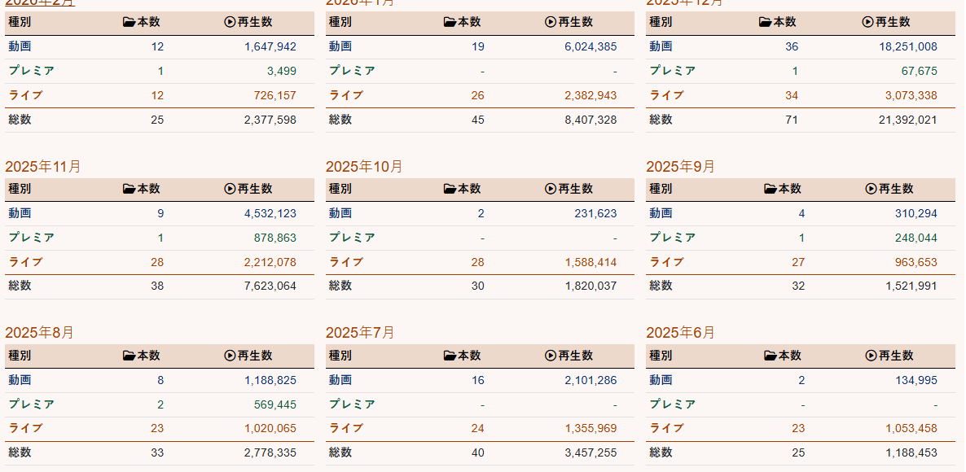Click the folder icon in the 2025年9月 table header
966x472 pixels.
coord(770,189)
